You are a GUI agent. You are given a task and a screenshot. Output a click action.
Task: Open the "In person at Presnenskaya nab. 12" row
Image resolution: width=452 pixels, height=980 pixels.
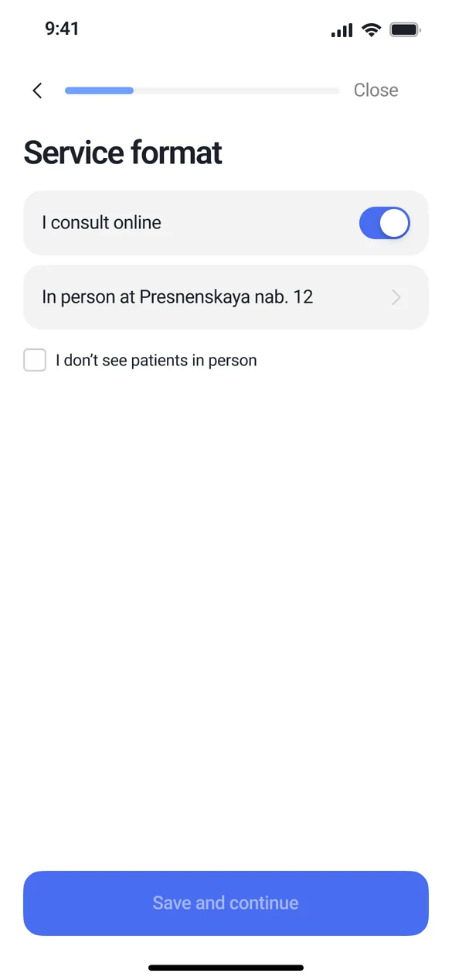(x=226, y=297)
